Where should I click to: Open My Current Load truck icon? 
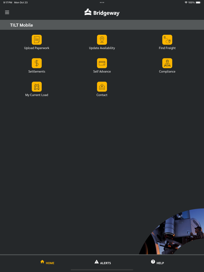pyautogui.click(x=36, y=86)
